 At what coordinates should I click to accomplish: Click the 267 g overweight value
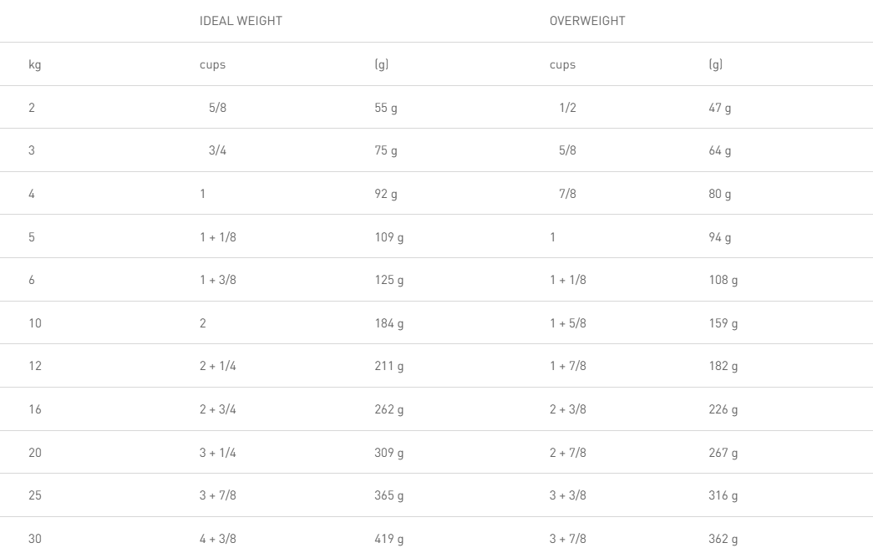coord(723,454)
